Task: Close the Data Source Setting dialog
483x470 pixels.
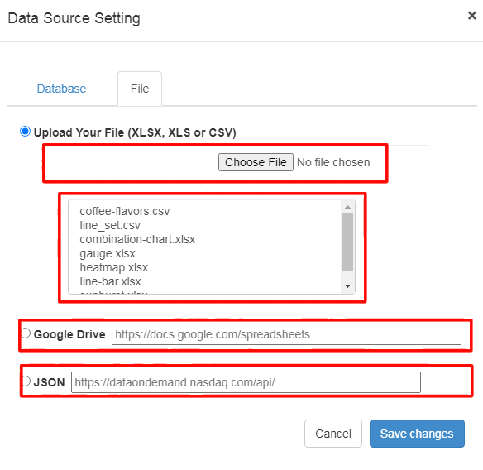Action: tap(471, 16)
